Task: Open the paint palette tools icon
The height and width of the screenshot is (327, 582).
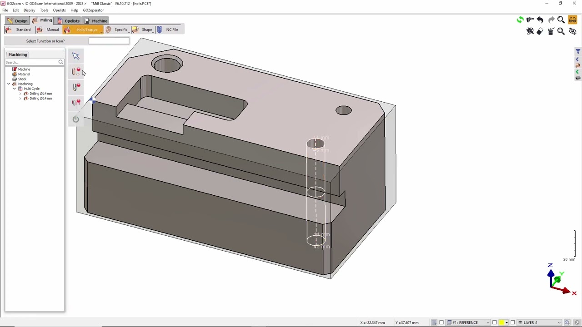Action: (530, 31)
